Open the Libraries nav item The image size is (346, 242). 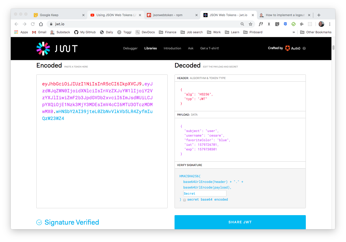[x=150, y=48]
